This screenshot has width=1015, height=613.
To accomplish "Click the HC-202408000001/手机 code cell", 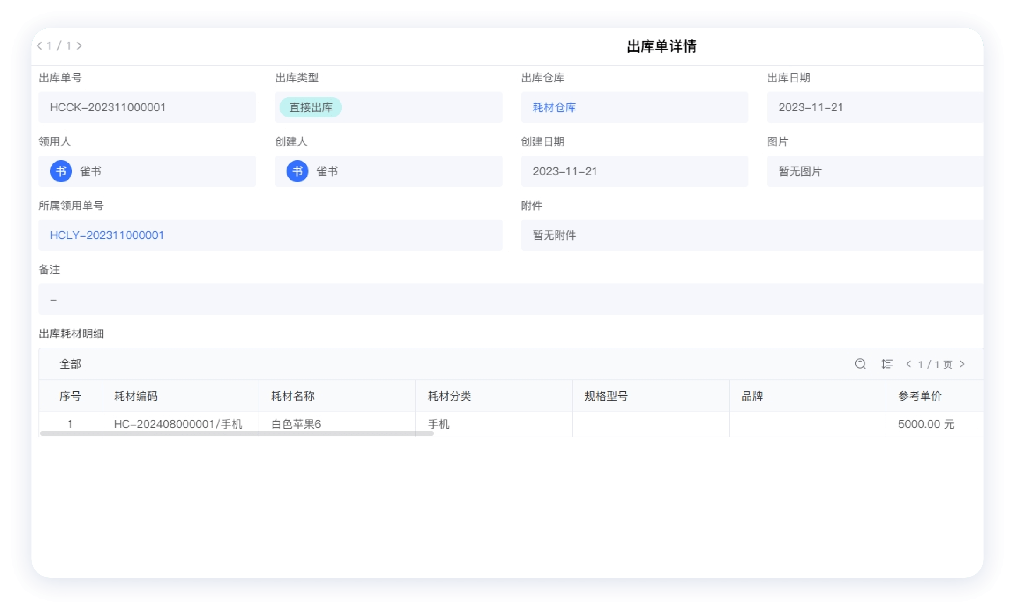I will 180,424.
